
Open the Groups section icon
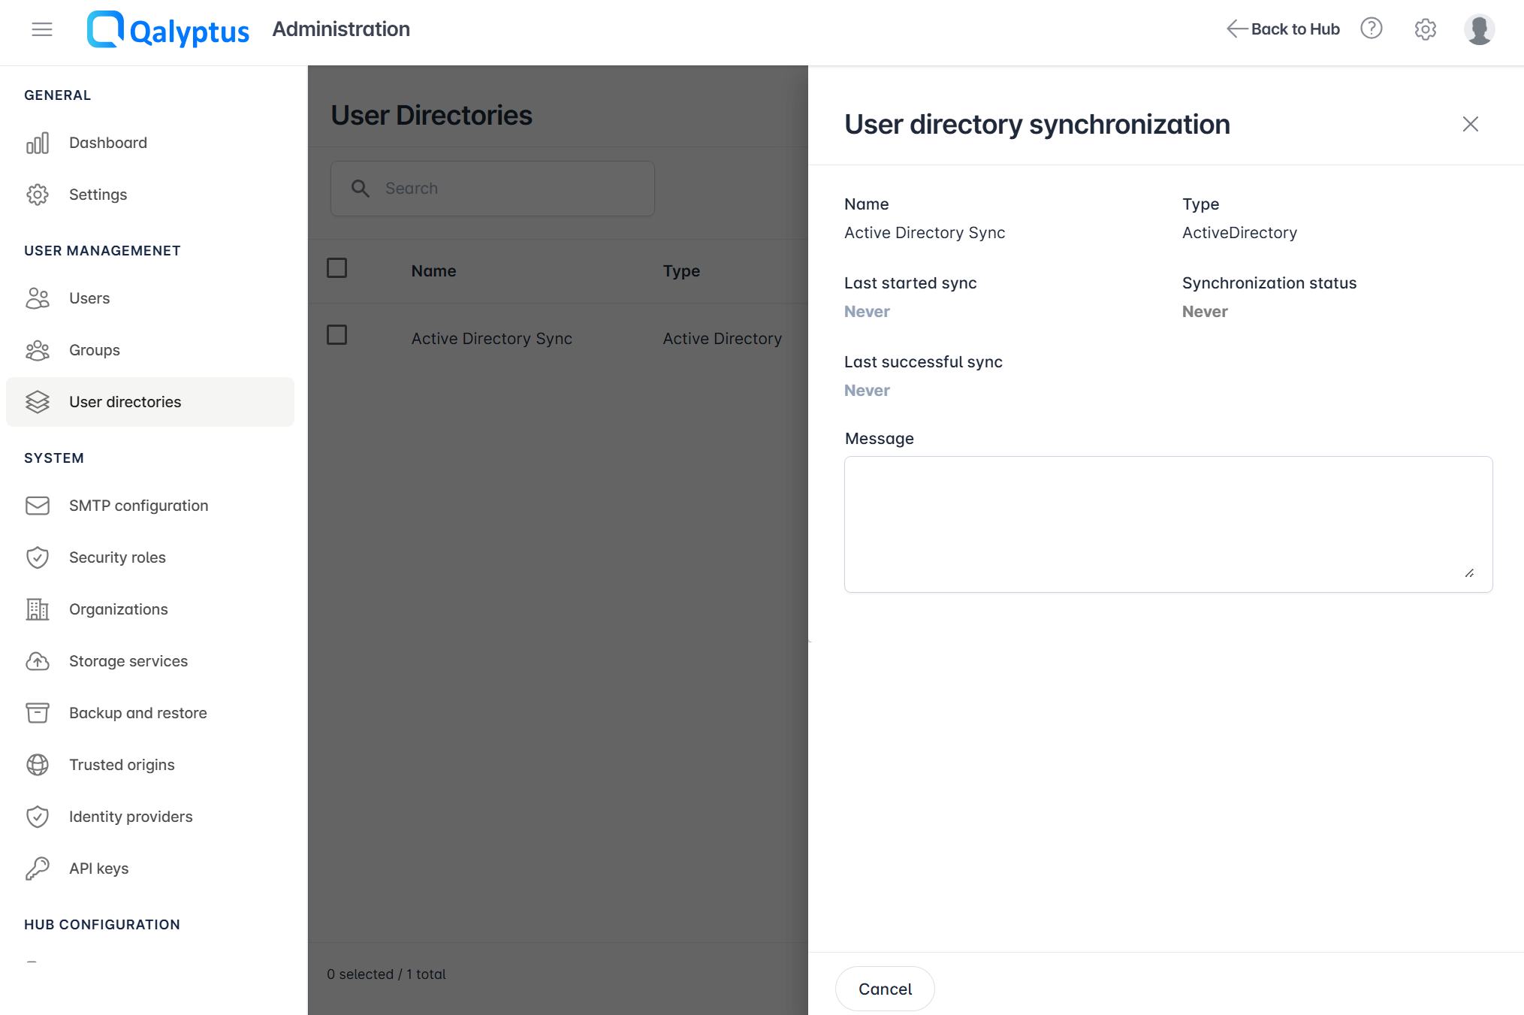(x=38, y=350)
